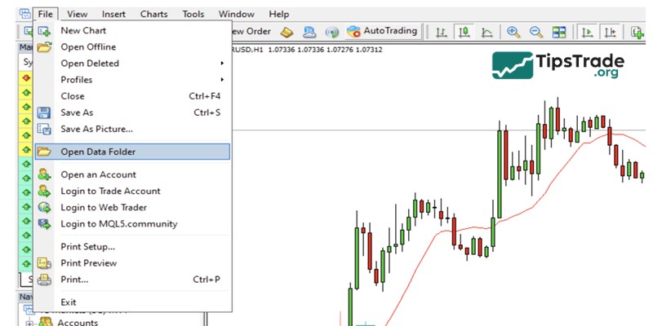Screen dimensions: 653x326
Task: Select Open Data Folder menu entry
Action: coord(98,152)
